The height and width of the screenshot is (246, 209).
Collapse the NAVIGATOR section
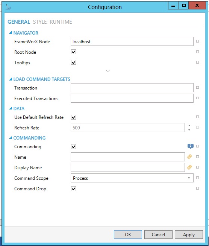pyautogui.click(x=11, y=33)
